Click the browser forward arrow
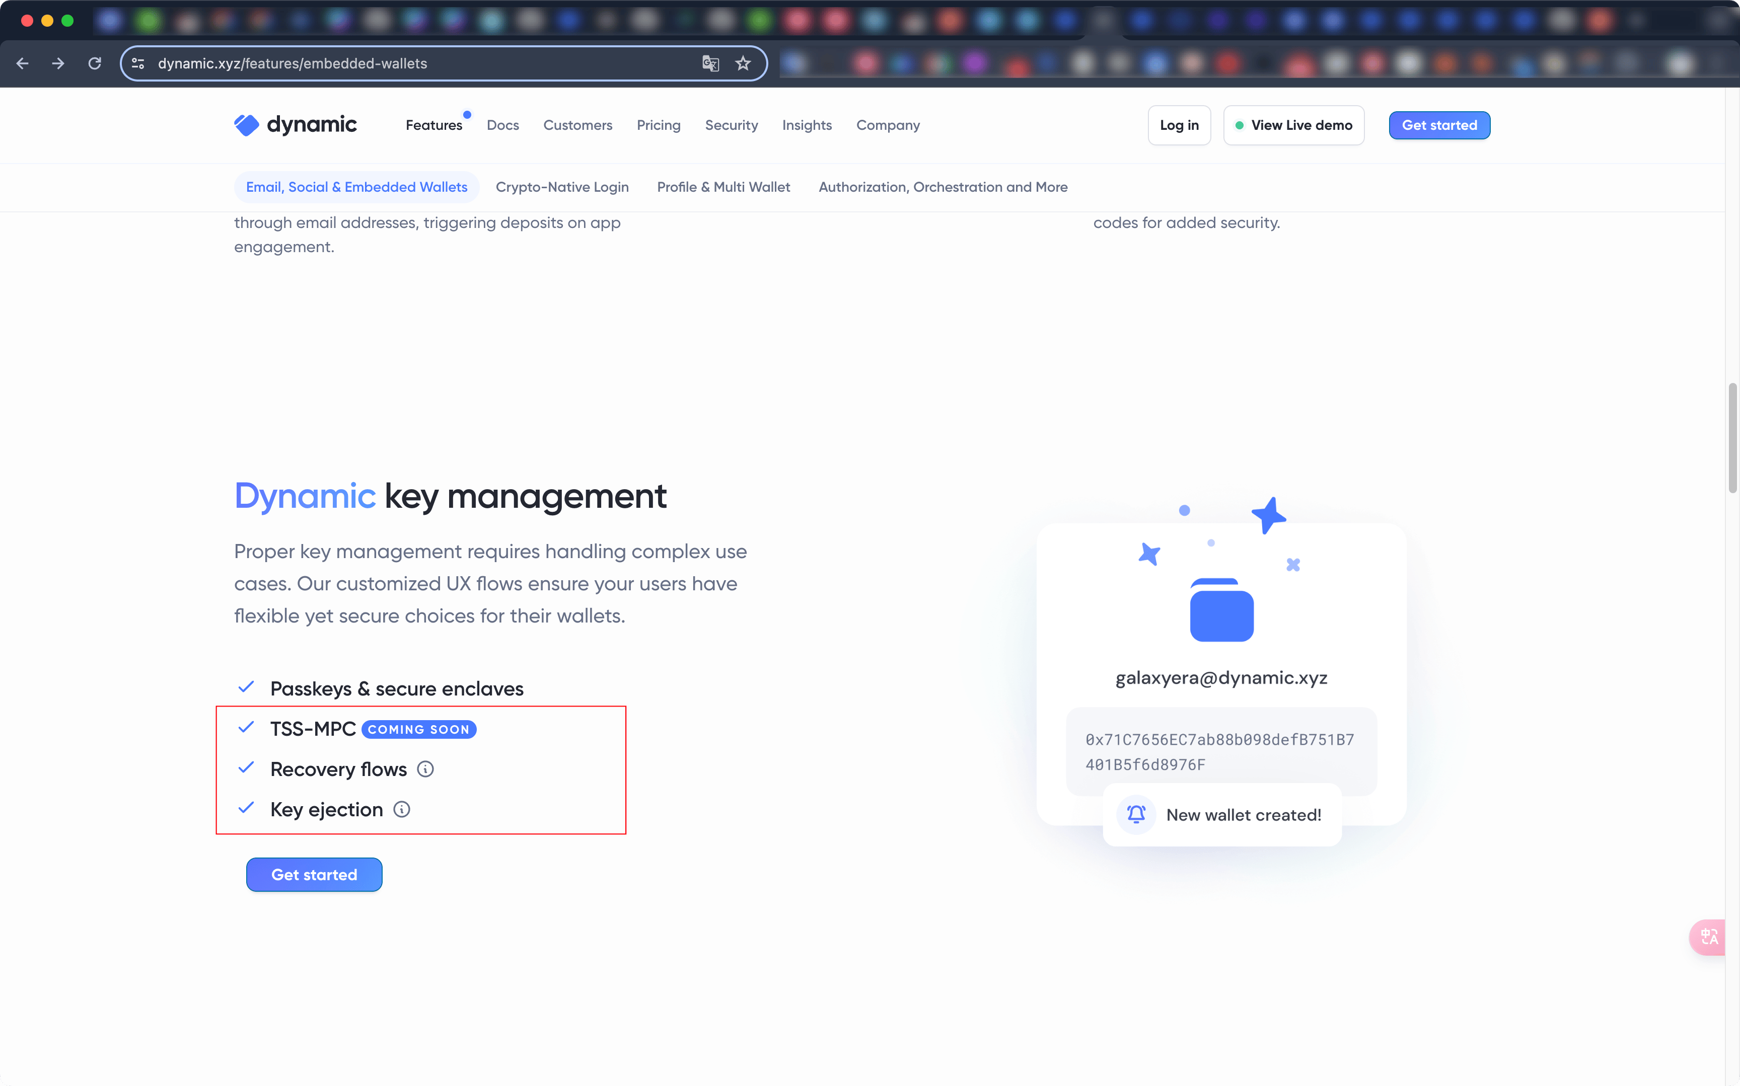 coord(58,64)
